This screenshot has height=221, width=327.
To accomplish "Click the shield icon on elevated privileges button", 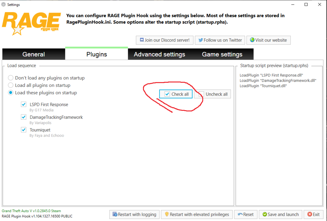I will (x=167, y=214).
